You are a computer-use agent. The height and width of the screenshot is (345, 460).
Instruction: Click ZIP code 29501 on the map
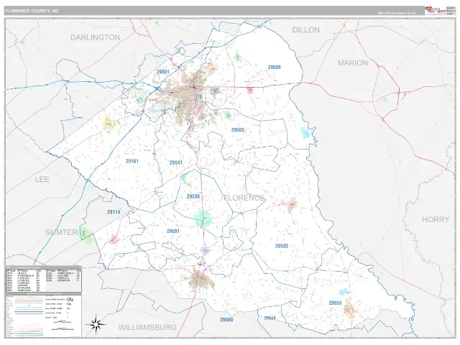[x=163, y=72]
